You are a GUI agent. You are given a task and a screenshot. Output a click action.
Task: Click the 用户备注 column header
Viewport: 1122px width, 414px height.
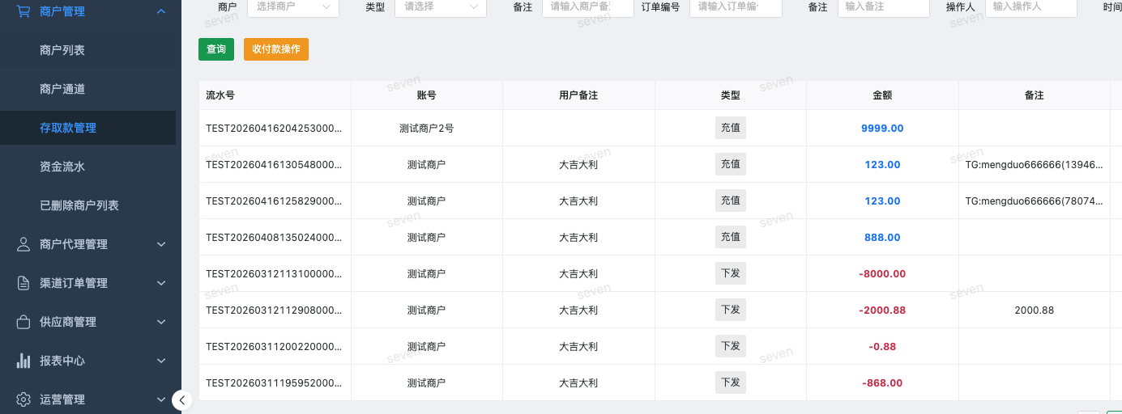[578, 95]
